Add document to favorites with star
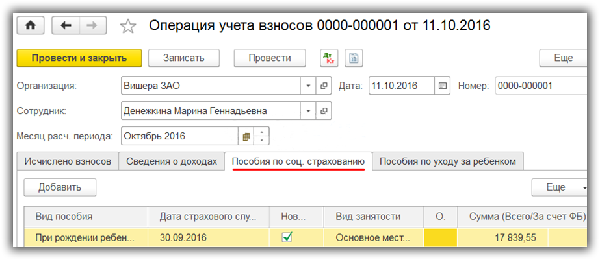Screen dimensions: 600x260 [x=128, y=26]
